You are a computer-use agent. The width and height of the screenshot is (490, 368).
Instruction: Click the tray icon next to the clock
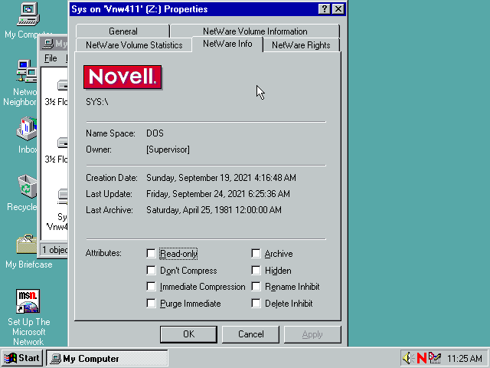point(435,358)
